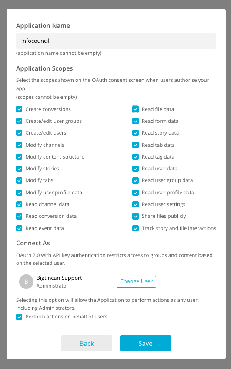231x369 pixels.
Task: Disable Perform actions on behalf of users
Action: [19, 317]
